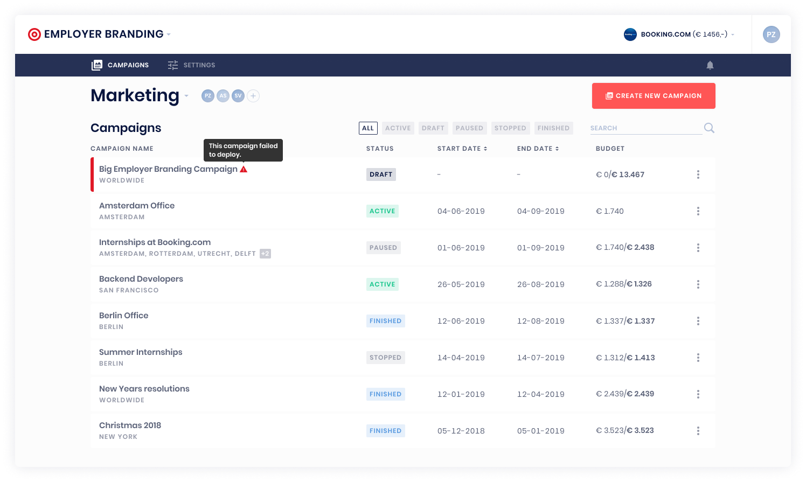Click the search magnifier icon
806x482 pixels.
709,128
